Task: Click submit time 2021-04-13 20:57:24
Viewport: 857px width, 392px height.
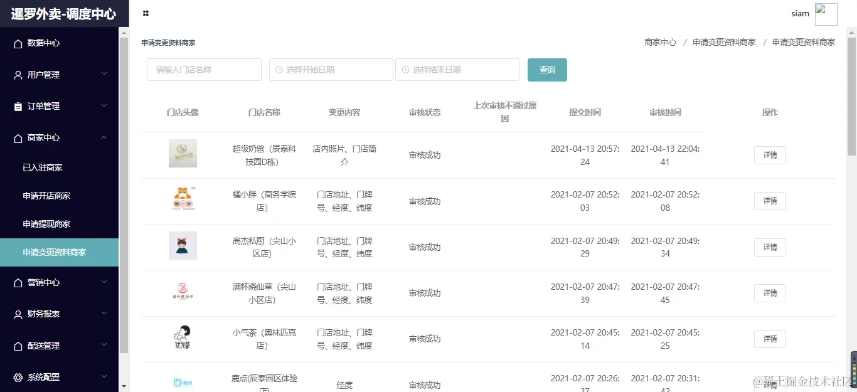Action: click(585, 156)
